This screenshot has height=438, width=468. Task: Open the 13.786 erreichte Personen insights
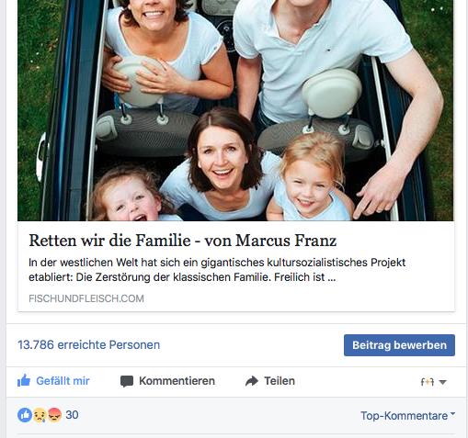coord(89,345)
